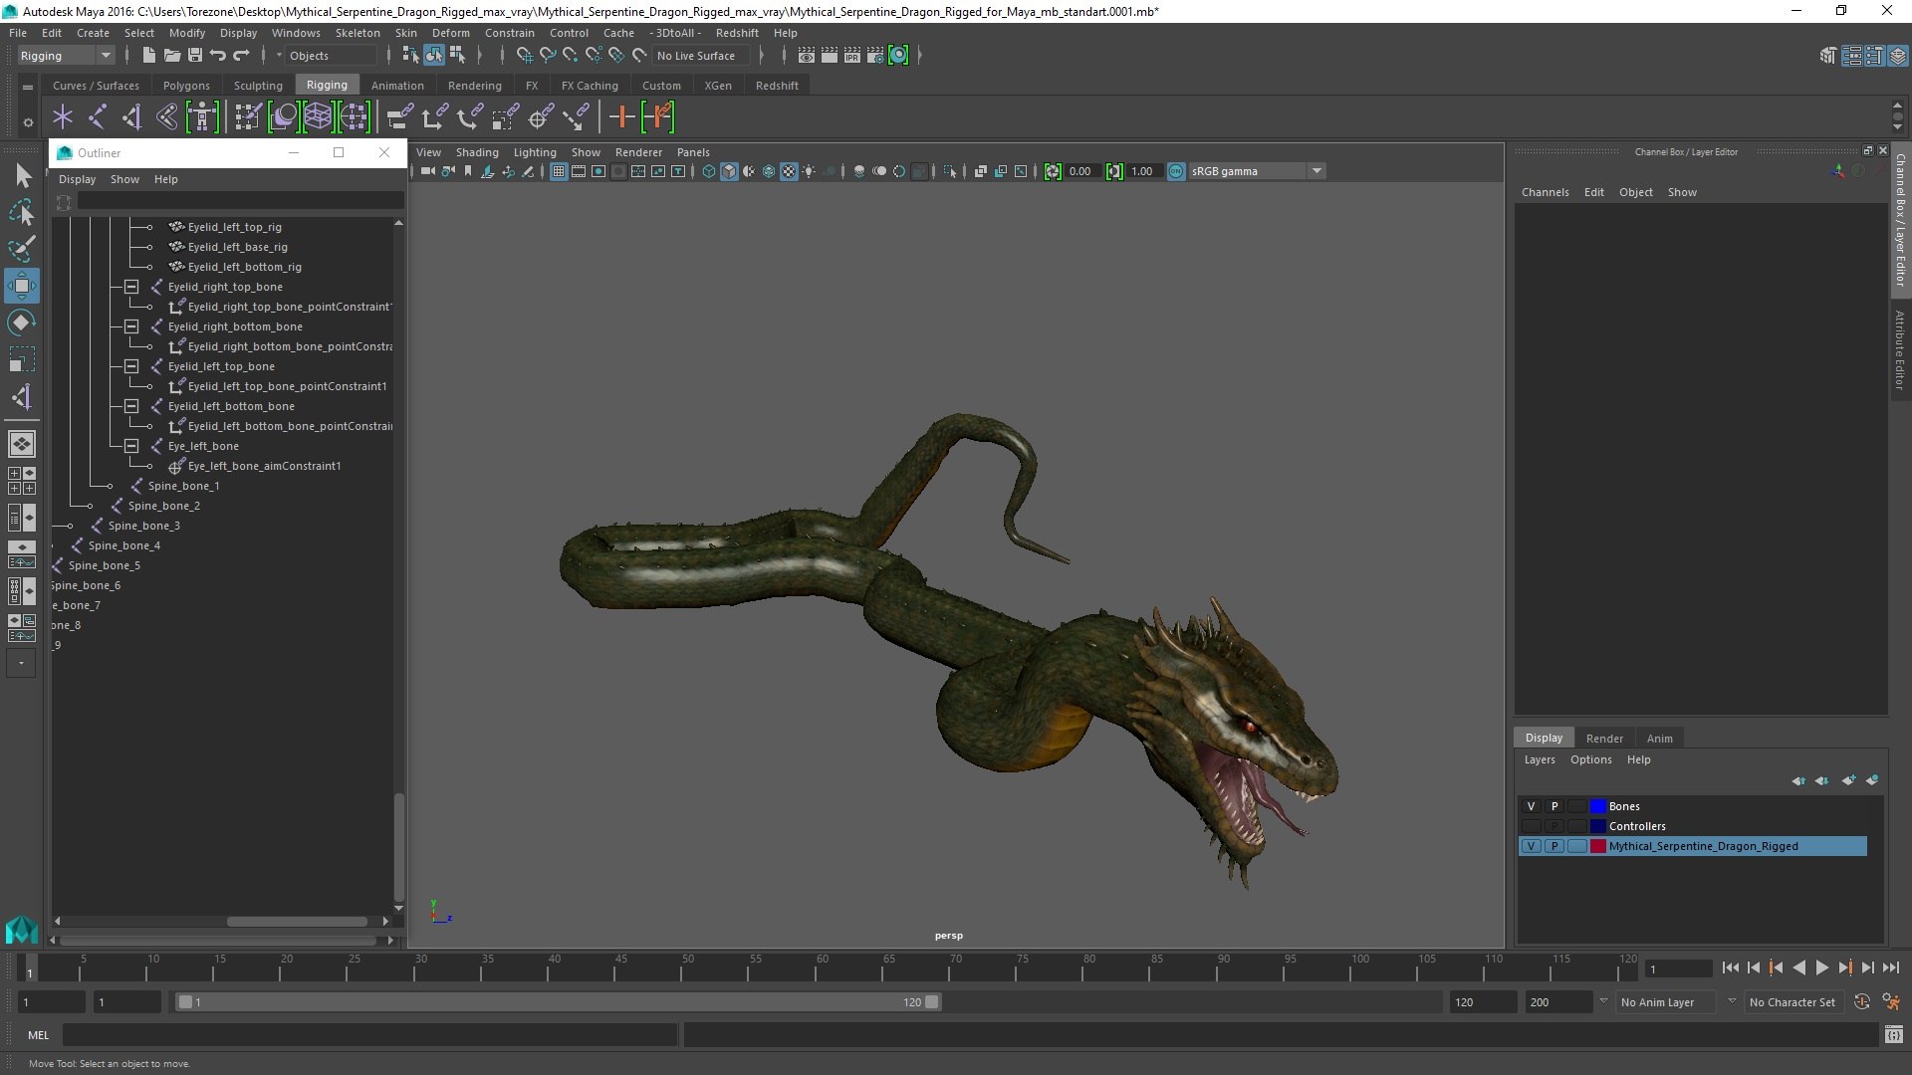Image resolution: width=1912 pixels, height=1075 pixels.
Task: Toggle wireframe shading in viewport toolbar
Action: 709,171
